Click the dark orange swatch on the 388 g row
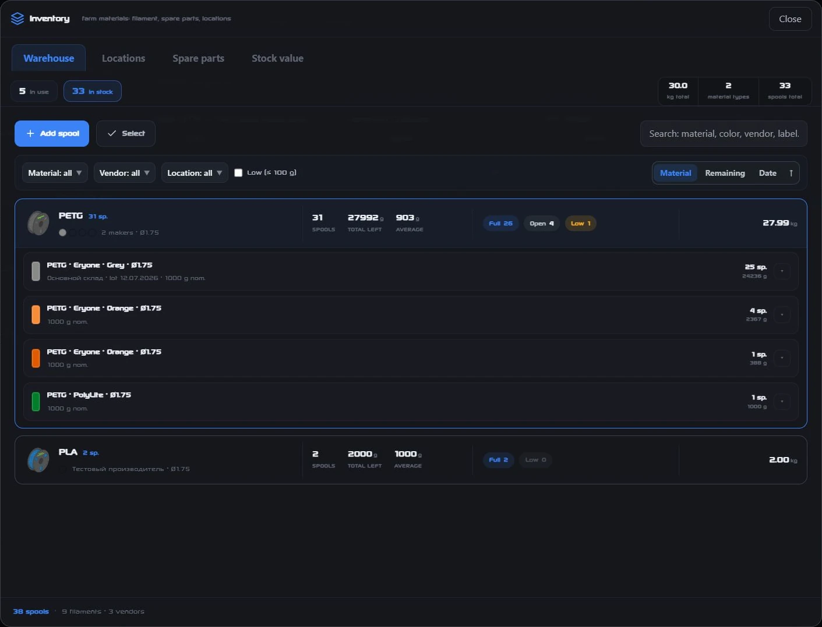 click(x=36, y=358)
